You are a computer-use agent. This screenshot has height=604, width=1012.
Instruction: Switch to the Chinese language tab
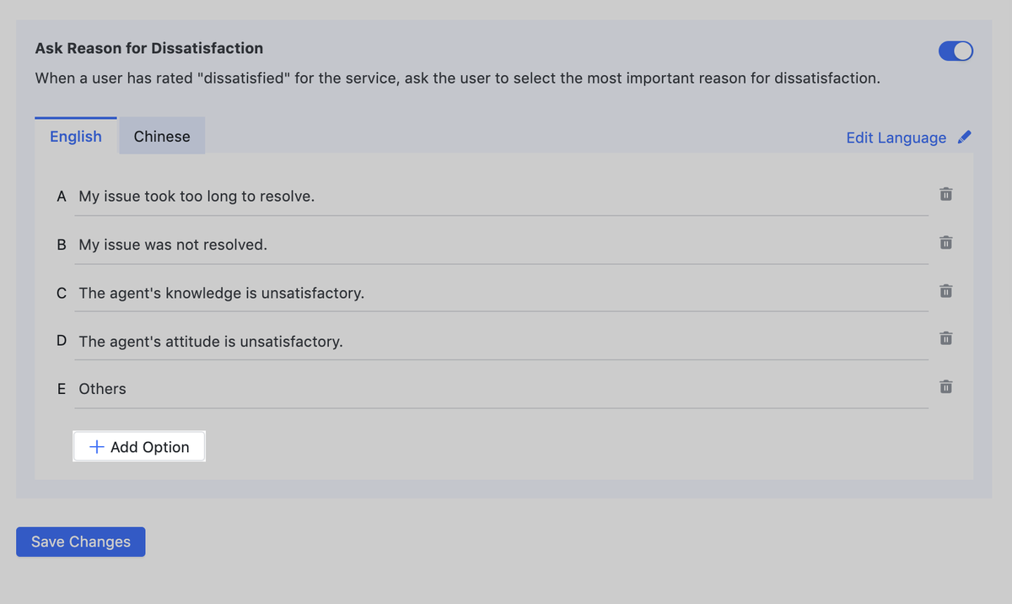tap(162, 137)
